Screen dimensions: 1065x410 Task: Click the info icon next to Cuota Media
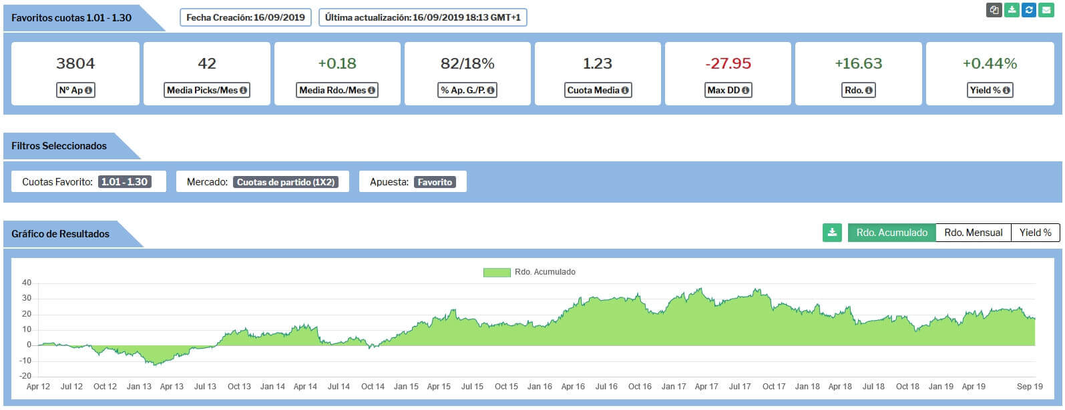click(625, 90)
